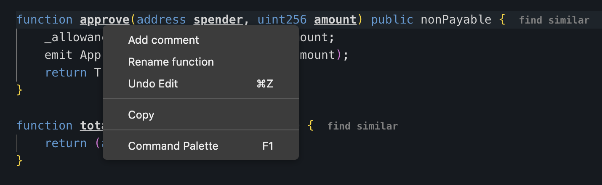Click the opening brace of approve function
This screenshot has height=185, width=602.
pos(502,20)
